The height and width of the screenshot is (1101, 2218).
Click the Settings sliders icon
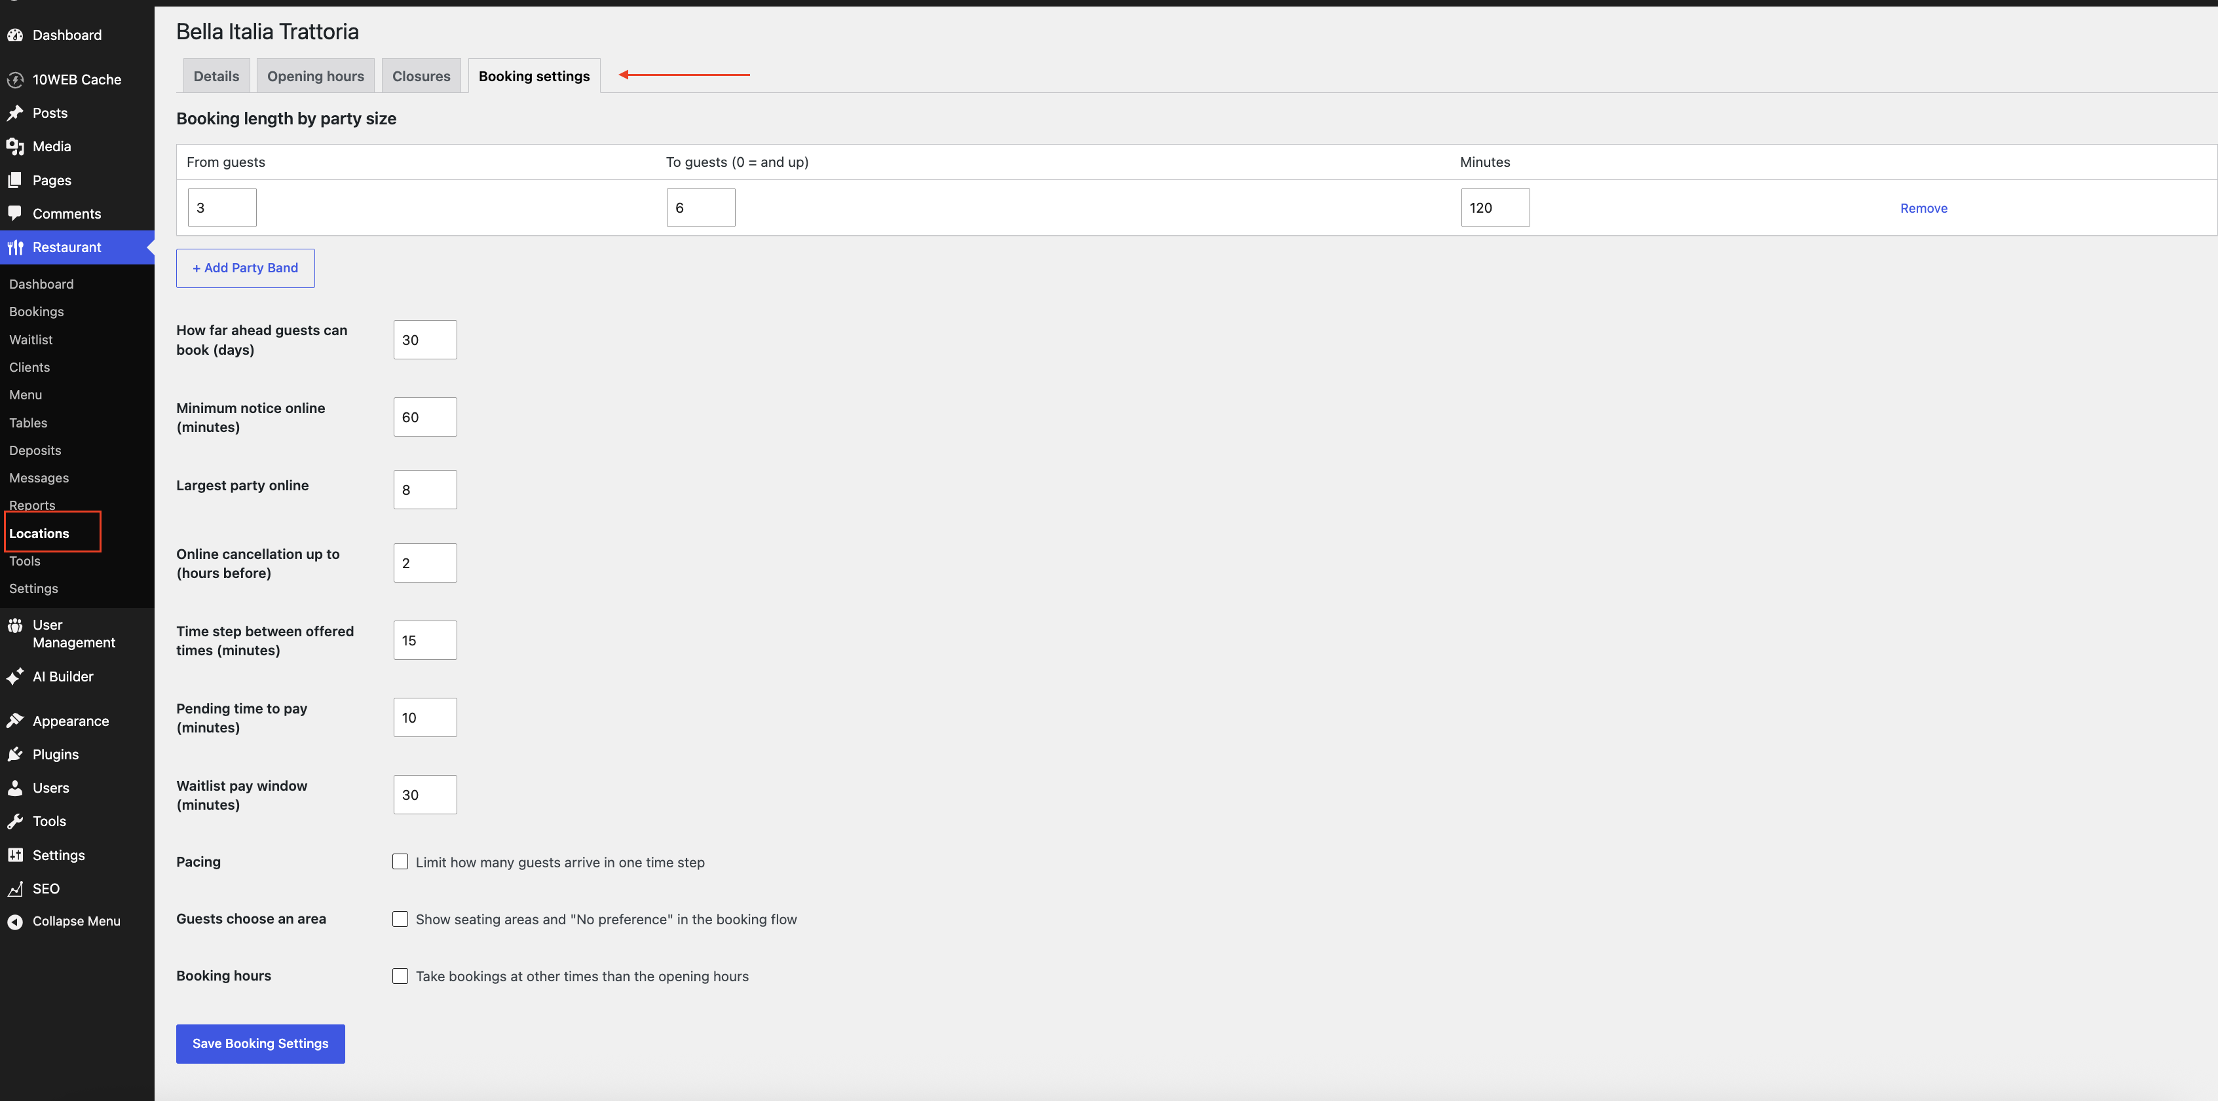click(x=14, y=855)
